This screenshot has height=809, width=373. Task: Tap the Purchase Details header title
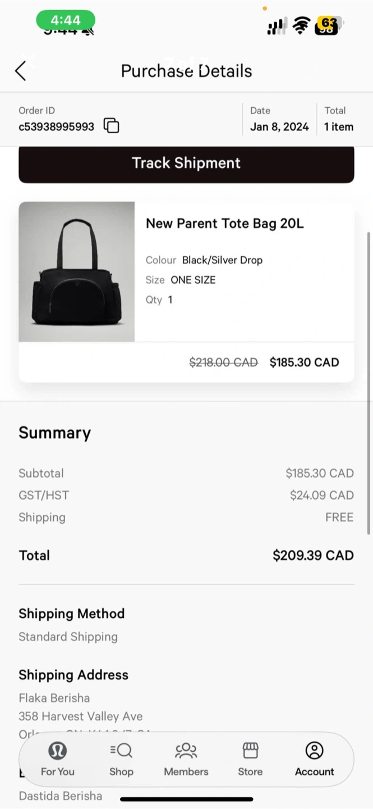coord(186,71)
